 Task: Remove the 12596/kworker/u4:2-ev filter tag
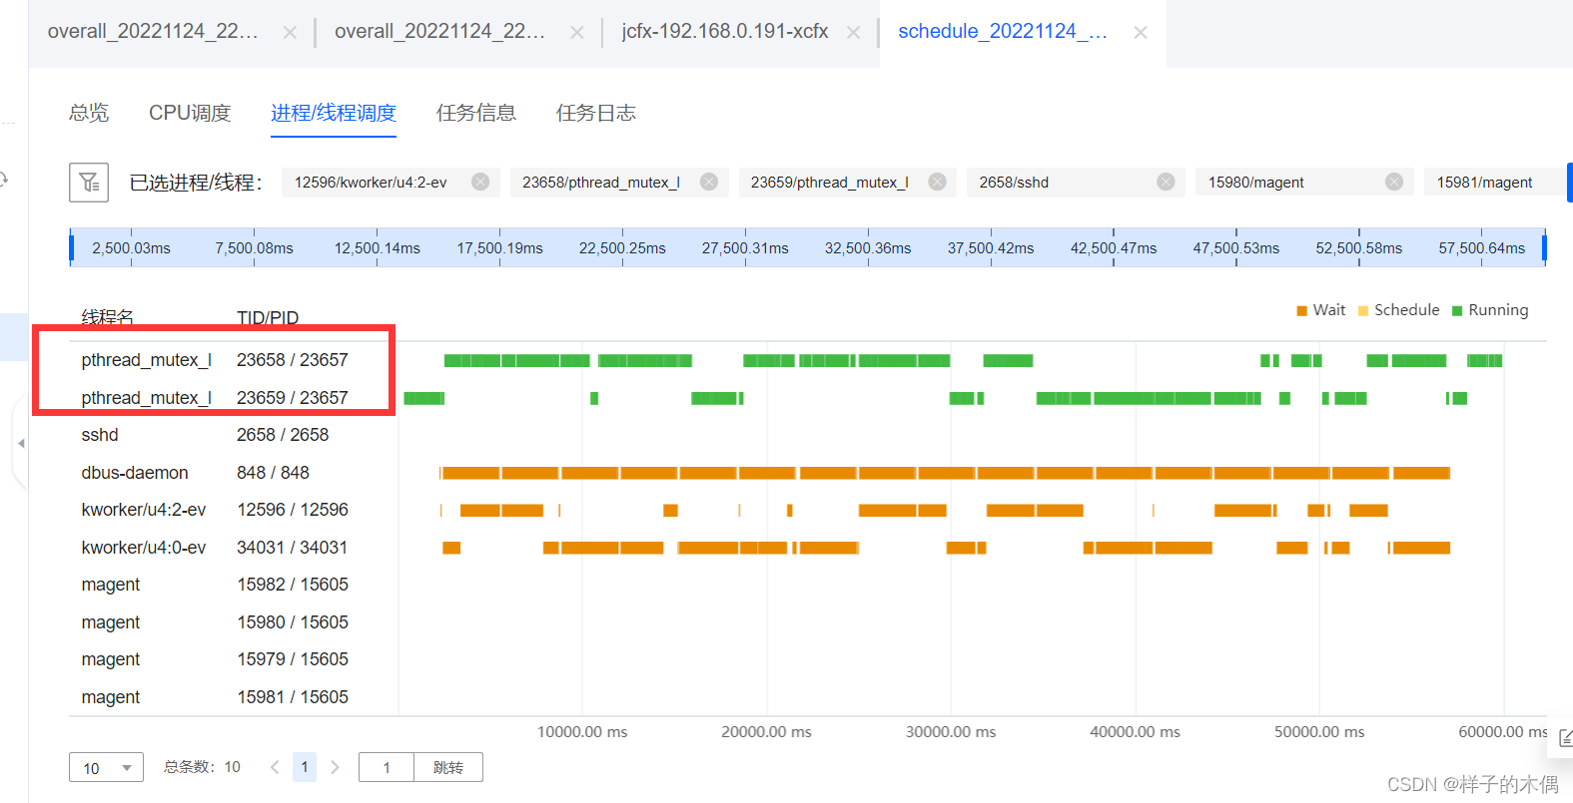click(x=480, y=182)
